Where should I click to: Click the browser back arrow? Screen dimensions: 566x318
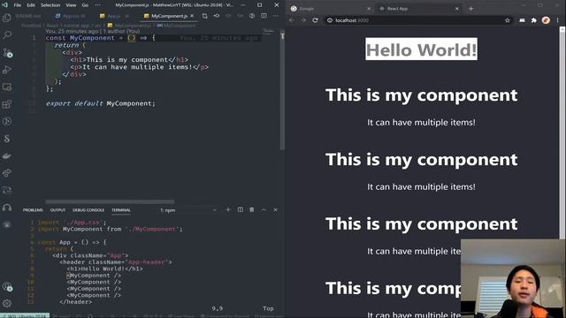(x=291, y=20)
